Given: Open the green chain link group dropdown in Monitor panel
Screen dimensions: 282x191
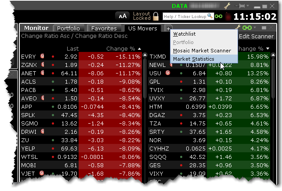Looking at the screenshot, I should [x=248, y=28].
